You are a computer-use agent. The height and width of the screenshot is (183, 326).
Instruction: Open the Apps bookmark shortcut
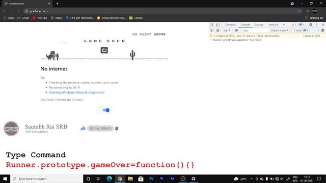(8, 18)
